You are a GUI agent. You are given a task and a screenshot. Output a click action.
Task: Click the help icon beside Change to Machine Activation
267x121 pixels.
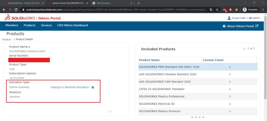point(93,87)
